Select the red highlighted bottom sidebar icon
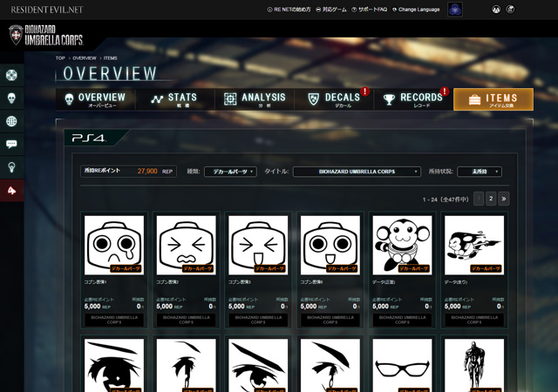The height and width of the screenshot is (392, 558). (x=11, y=190)
